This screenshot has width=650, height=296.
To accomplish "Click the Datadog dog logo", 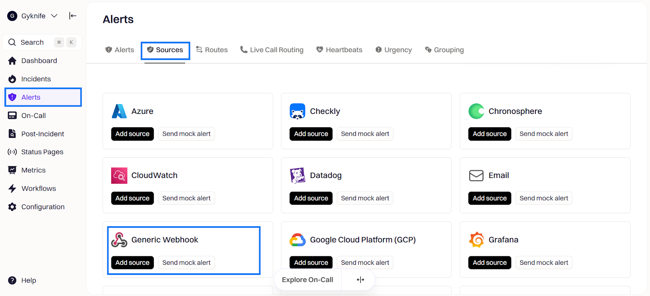I will coord(297,176).
